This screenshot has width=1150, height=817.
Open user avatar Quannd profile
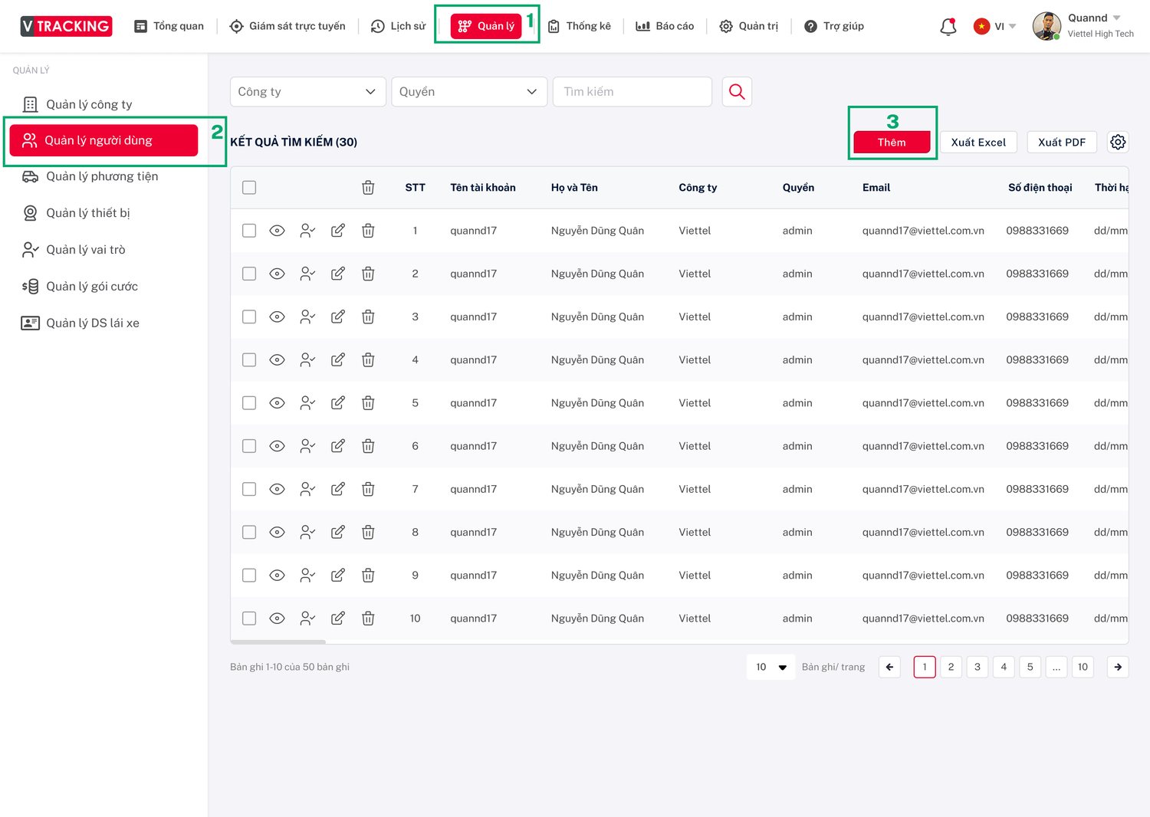coord(1046,26)
